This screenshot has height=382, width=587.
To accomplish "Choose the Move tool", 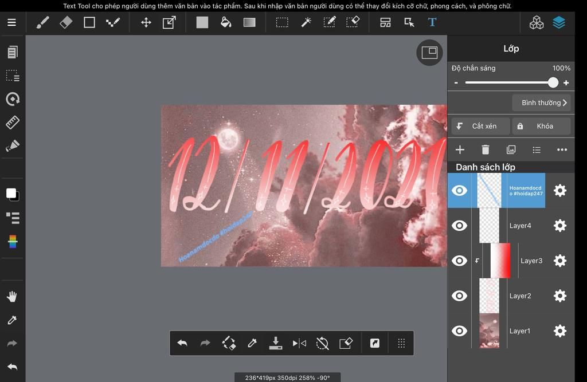I will click(146, 22).
